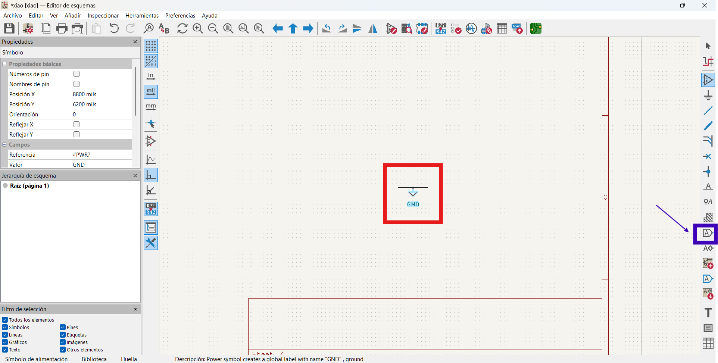Navigate up one hierarchy level
Image resolution: width=718 pixels, height=363 pixels.
293,28
